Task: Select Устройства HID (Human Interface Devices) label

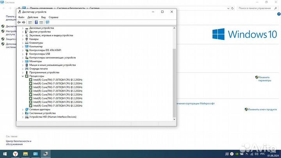Action: (53, 117)
